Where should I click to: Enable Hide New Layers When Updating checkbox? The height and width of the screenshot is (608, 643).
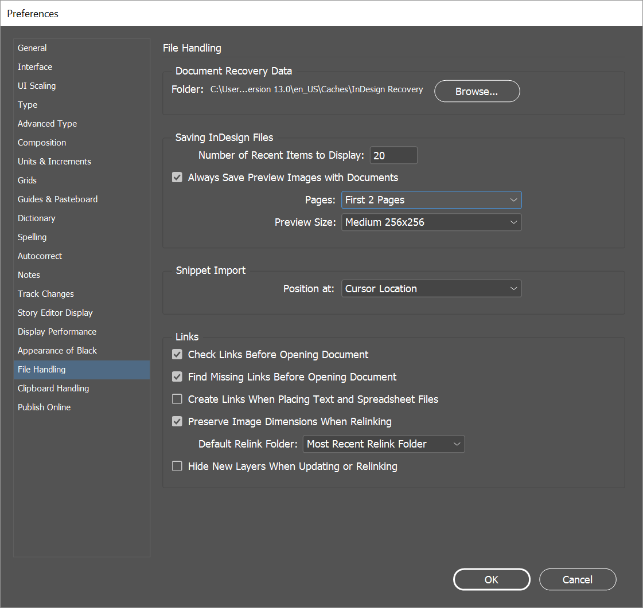pyautogui.click(x=177, y=466)
